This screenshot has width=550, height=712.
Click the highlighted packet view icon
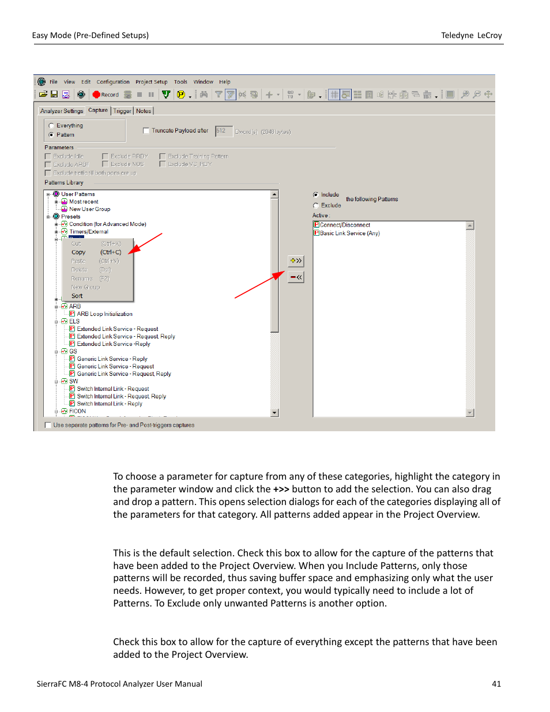click(x=346, y=95)
